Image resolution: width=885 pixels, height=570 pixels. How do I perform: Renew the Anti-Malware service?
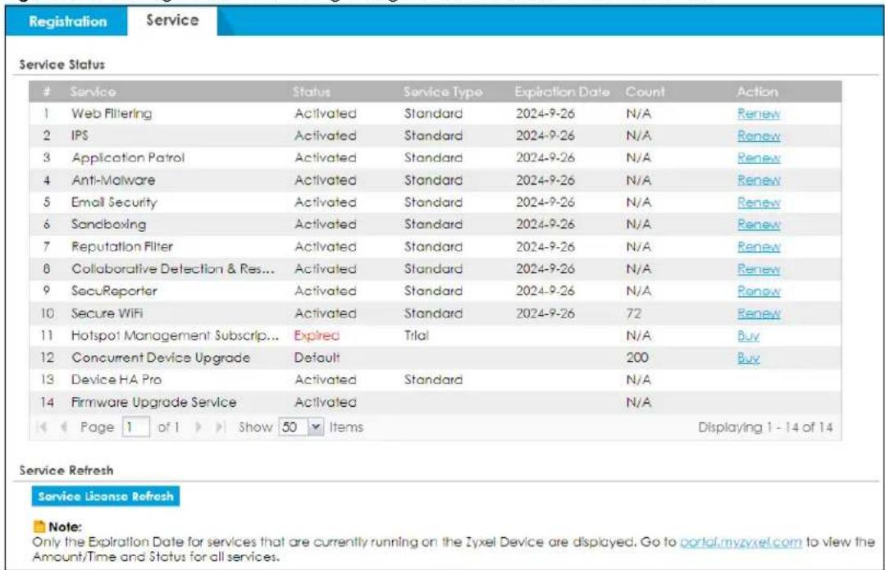tap(759, 180)
